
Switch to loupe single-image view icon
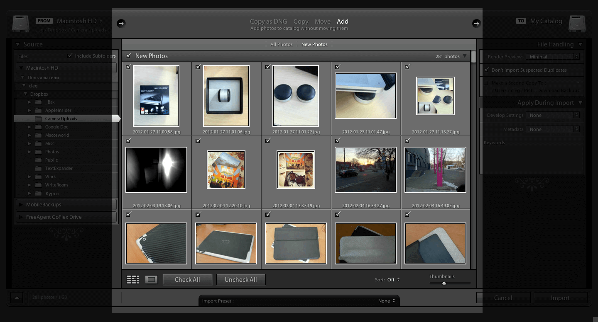point(151,280)
